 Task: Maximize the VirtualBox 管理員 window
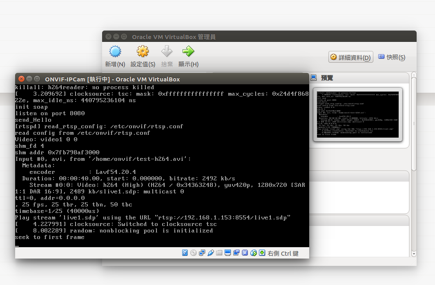(x=124, y=37)
